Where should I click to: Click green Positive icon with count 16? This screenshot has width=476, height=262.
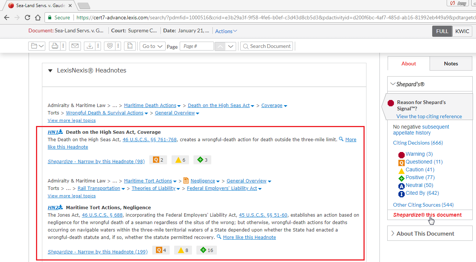(203, 250)
